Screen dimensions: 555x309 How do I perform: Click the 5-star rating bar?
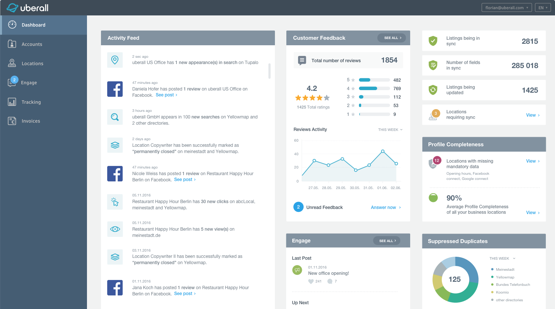click(374, 80)
